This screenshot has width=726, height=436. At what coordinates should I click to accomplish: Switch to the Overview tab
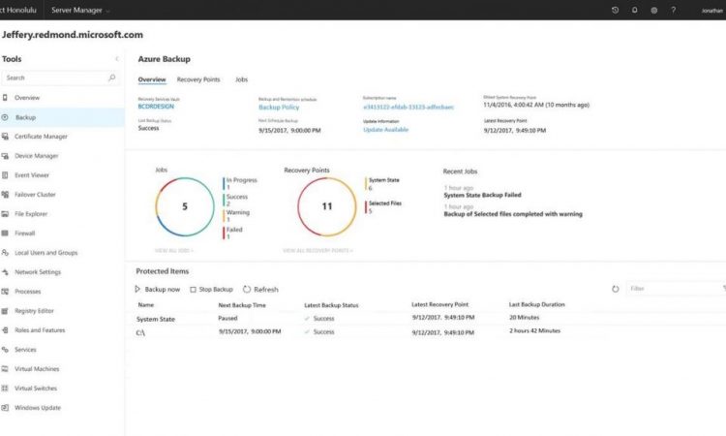[152, 79]
